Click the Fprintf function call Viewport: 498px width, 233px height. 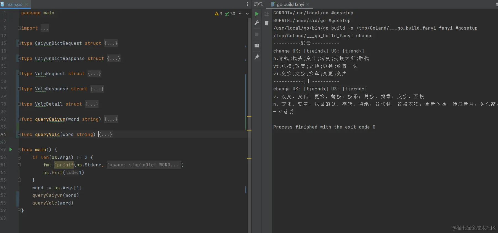[64, 165]
